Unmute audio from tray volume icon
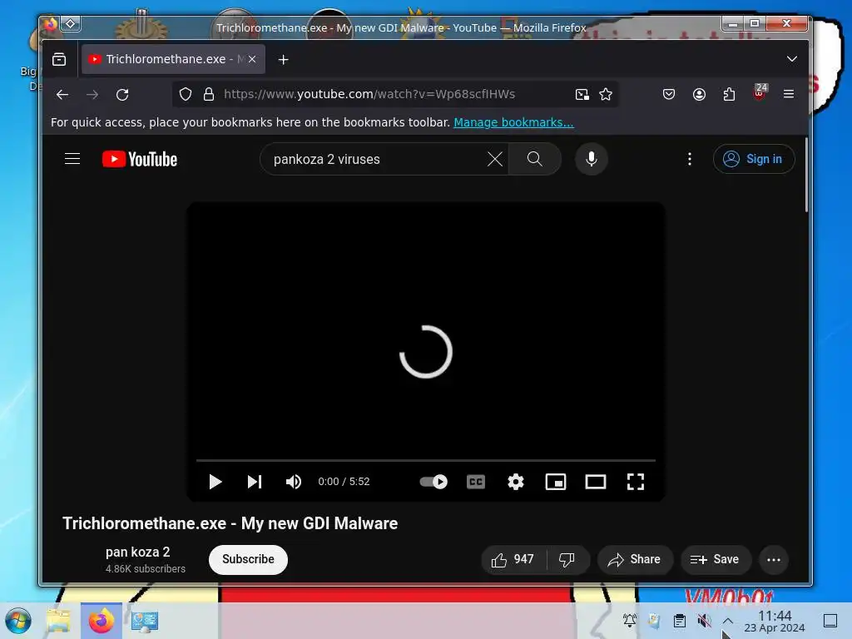This screenshot has width=852, height=639. 704,620
